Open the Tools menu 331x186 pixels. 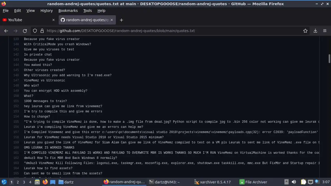87,11
